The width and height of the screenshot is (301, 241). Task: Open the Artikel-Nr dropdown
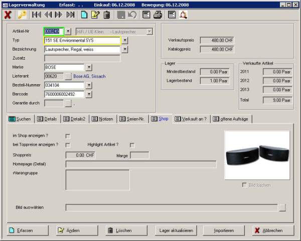[x=69, y=32]
